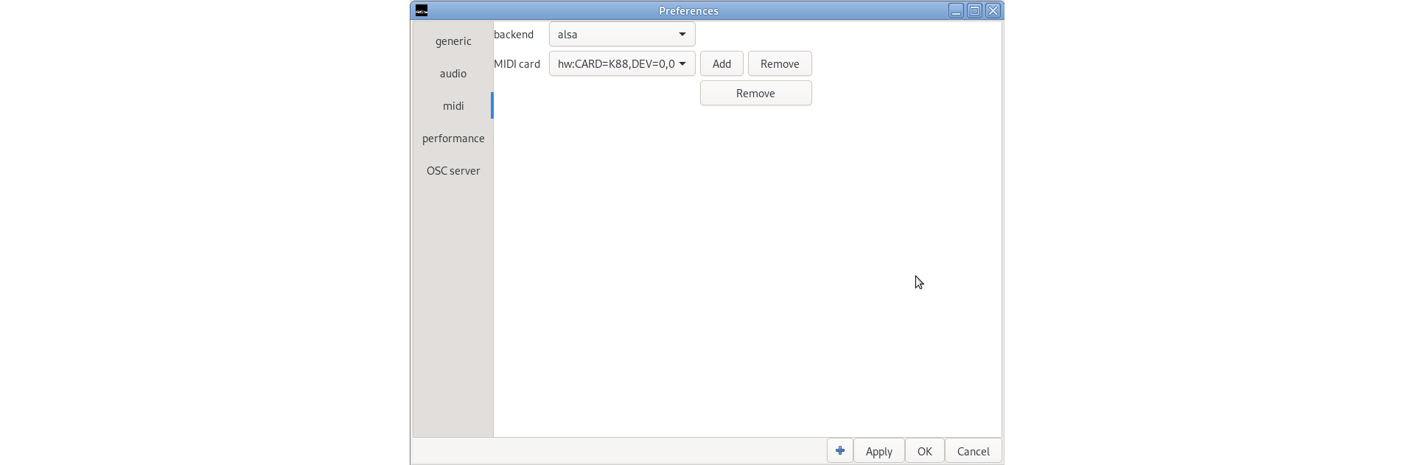Viewport: 1415px width, 465px height.
Task: Cancel the Preferences dialog
Action: pos(973,452)
